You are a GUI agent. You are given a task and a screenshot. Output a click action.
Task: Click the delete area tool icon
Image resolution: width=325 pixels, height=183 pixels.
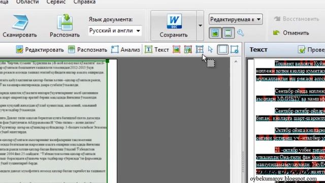[x=235, y=50]
